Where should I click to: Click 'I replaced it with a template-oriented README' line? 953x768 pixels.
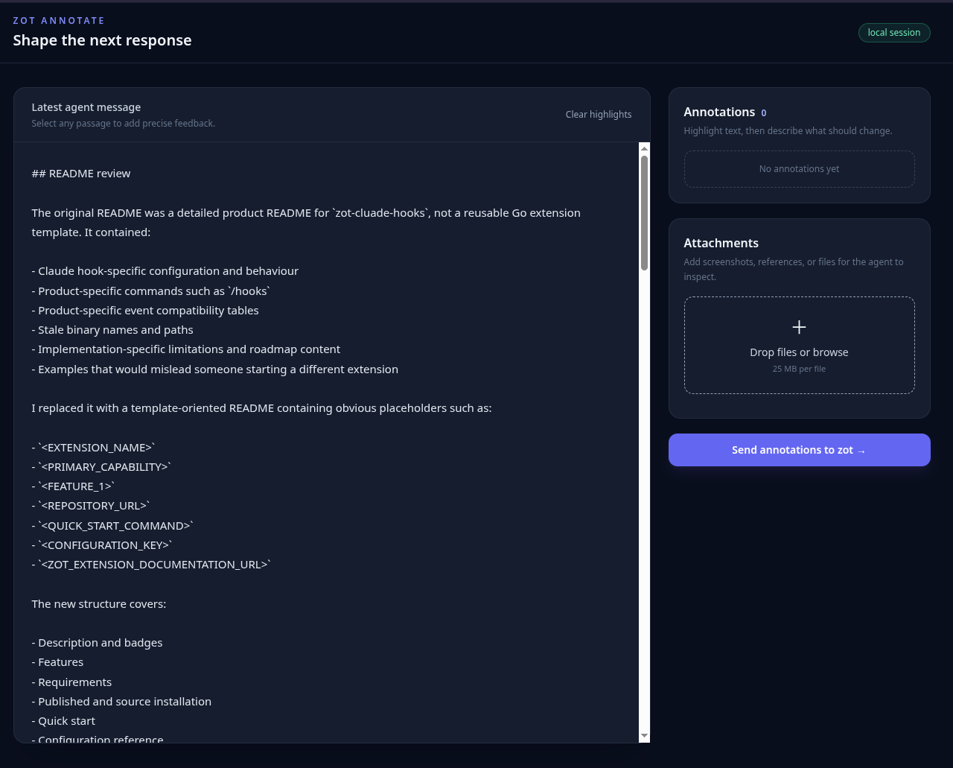coord(261,408)
